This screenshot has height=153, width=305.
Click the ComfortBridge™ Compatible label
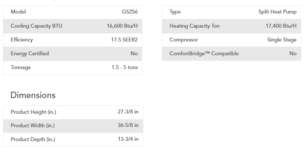pos(204,54)
